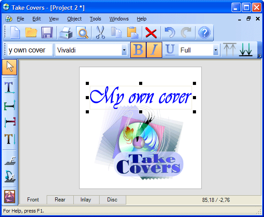This screenshot has width=264, height=217.
Task: Open the Full alignment dropdown
Action: point(216,50)
